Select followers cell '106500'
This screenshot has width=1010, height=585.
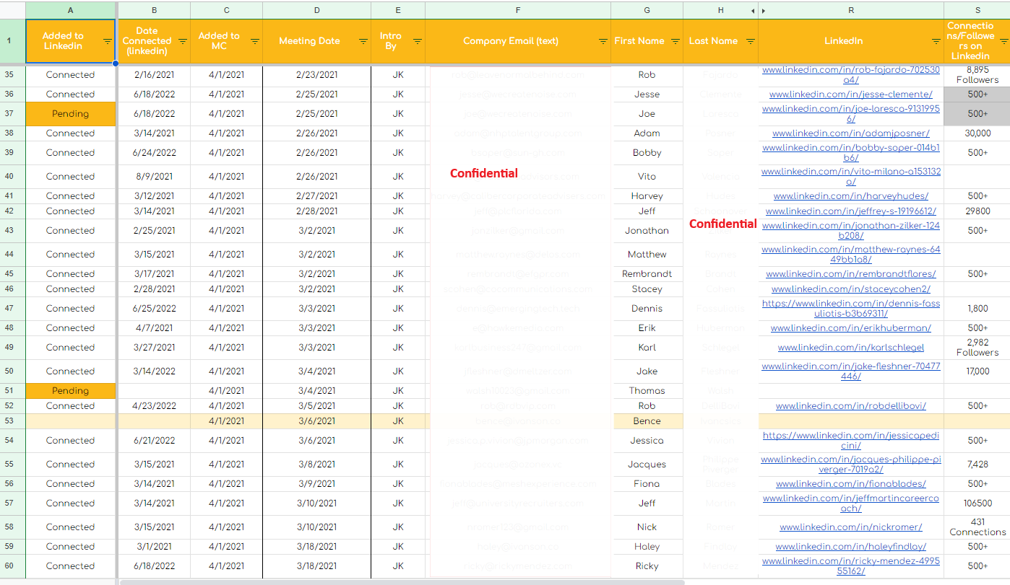[977, 503]
